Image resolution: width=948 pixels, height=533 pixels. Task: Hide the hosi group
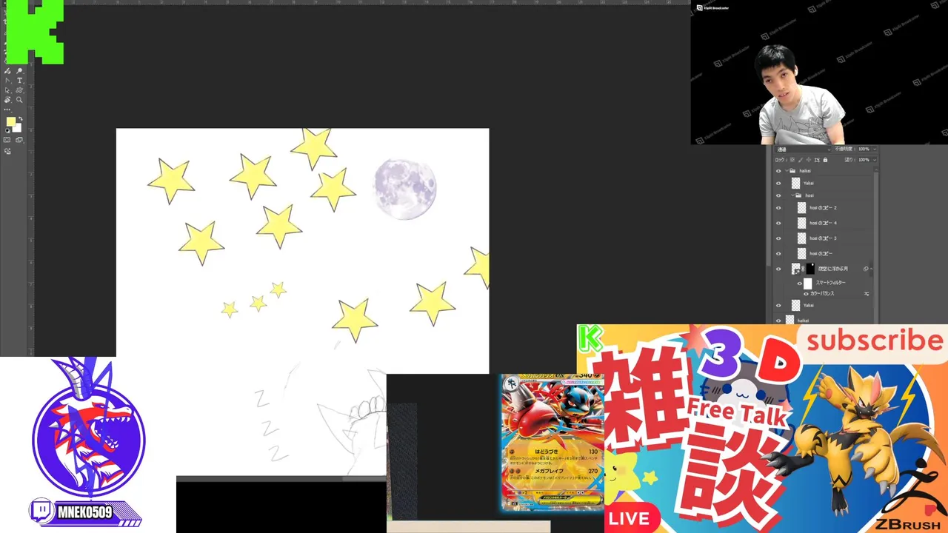(x=779, y=195)
